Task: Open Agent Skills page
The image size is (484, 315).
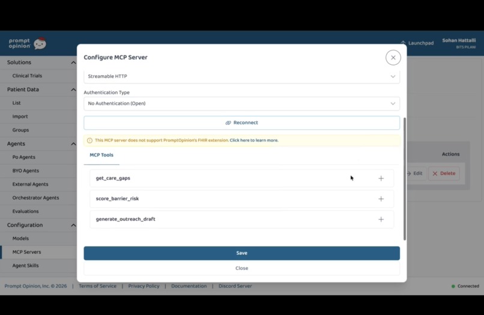Action: click(x=25, y=266)
